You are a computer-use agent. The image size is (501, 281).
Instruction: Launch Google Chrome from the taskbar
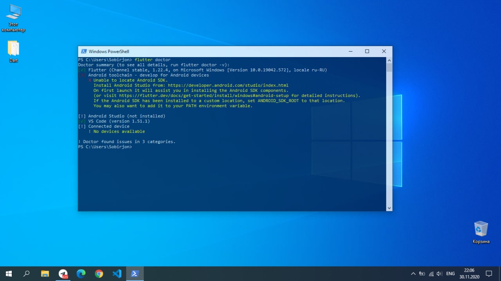[x=99, y=274]
